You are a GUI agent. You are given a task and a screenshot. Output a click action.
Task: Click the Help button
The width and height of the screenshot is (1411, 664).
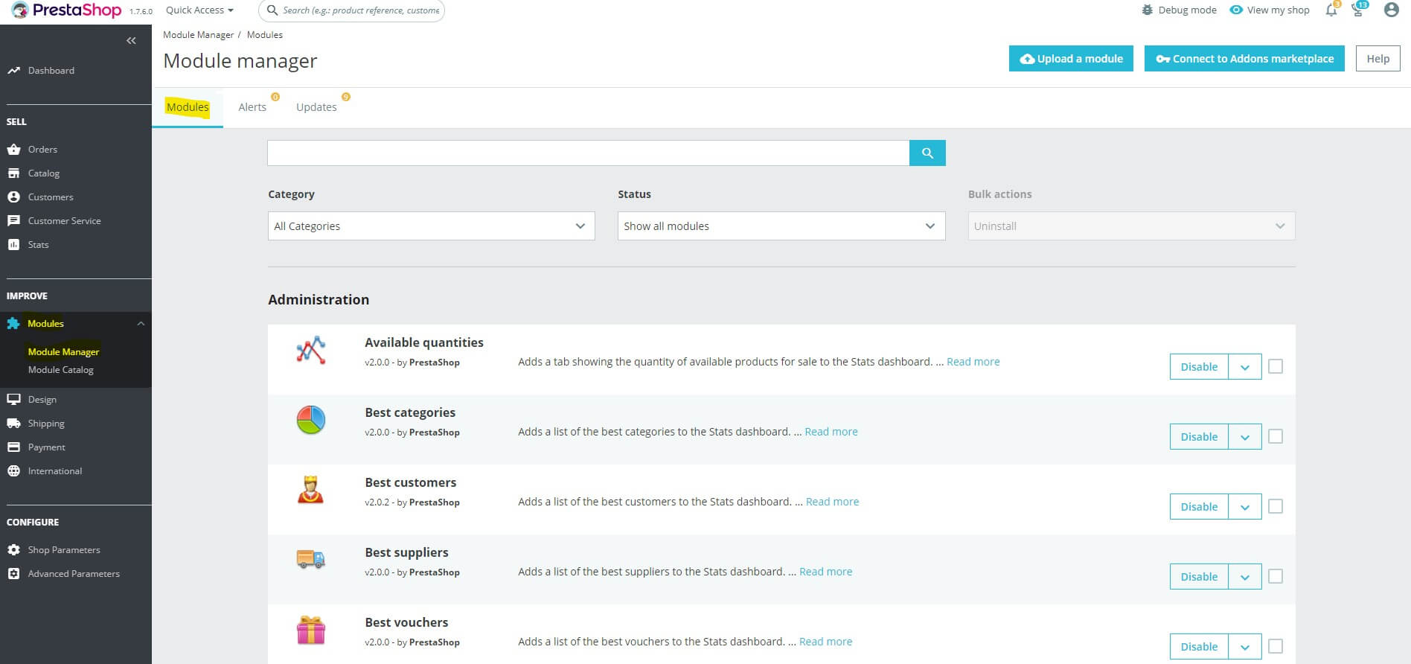(x=1378, y=59)
